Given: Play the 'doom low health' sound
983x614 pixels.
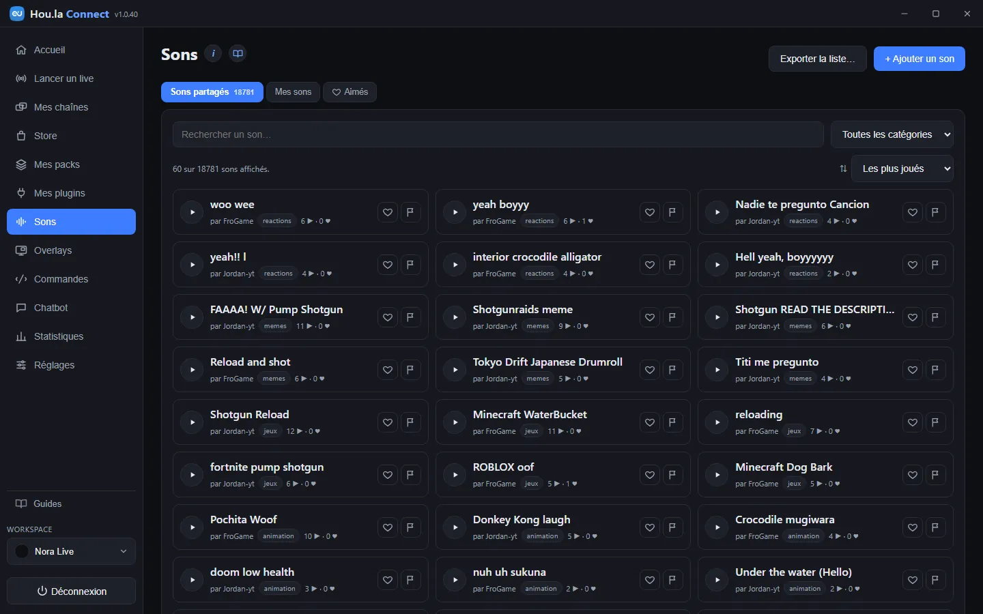Looking at the screenshot, I should (x=192, y=580).
